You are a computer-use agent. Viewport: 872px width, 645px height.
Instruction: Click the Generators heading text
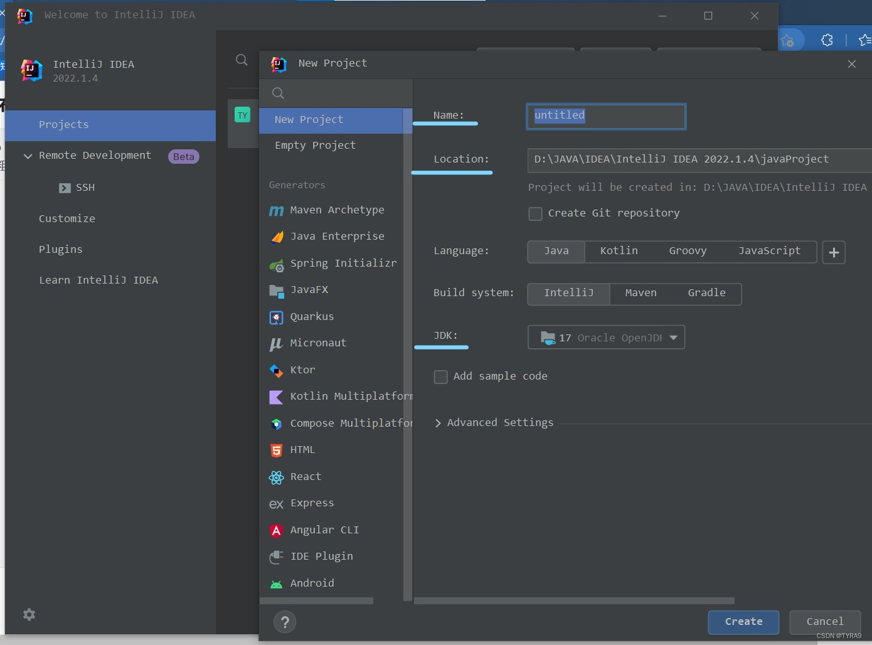pyautogui.click(x=297, y=186)
